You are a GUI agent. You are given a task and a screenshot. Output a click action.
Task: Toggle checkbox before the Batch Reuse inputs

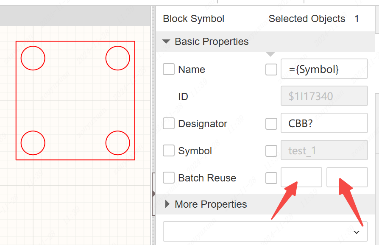[x=271, y=178]
